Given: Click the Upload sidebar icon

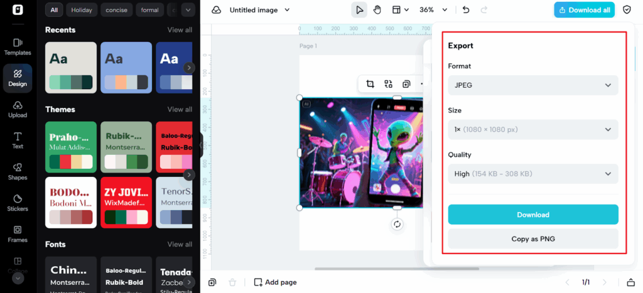Looking at the screenshot, I should [18, 109].
